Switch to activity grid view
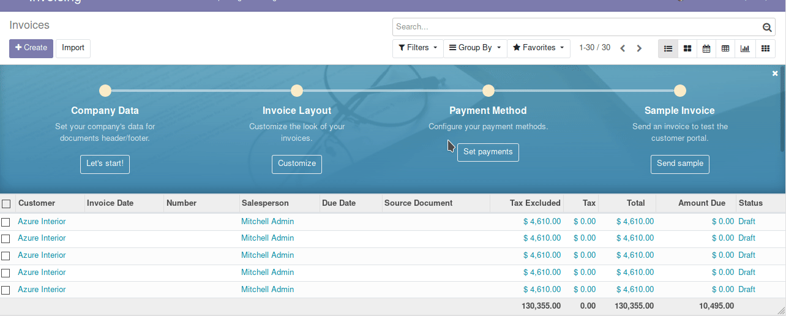The width and height of the screenshot is (786, 316). coord(765,48)
